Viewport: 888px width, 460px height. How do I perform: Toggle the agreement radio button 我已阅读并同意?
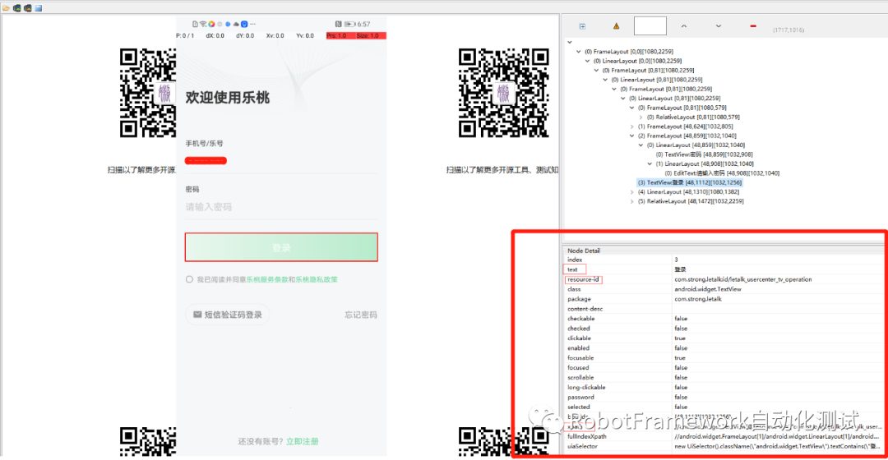(189, 279)
